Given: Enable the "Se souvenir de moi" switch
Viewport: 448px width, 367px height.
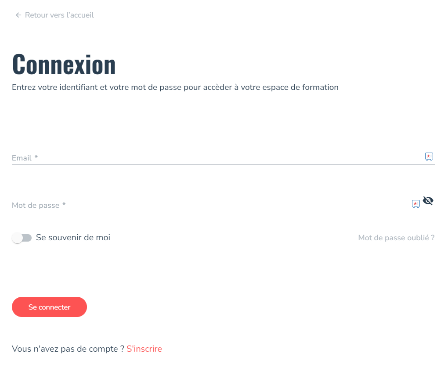Looking at the screenshot, I should click(22, 238).
